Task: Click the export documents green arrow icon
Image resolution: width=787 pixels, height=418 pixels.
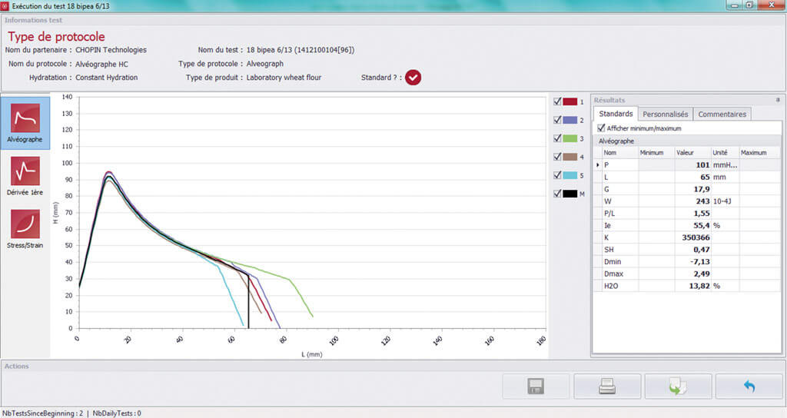Action: [678, 386]
